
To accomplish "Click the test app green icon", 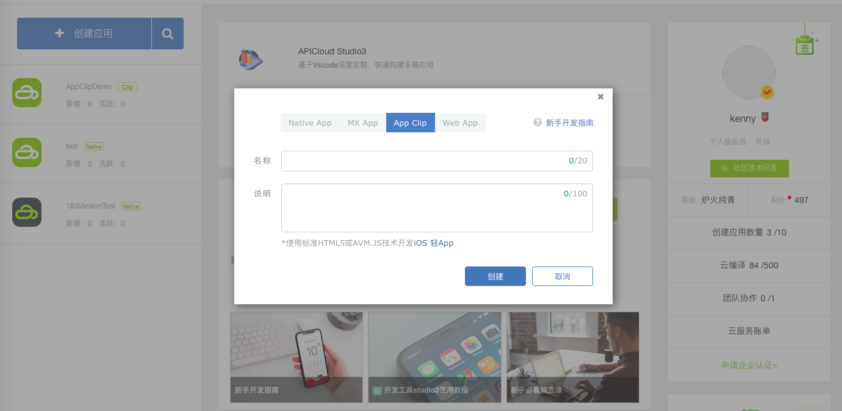I will pos(27,152).
